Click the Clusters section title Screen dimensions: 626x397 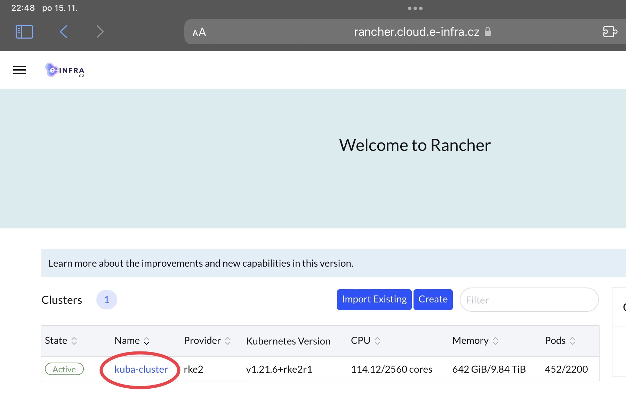[62, 300]
